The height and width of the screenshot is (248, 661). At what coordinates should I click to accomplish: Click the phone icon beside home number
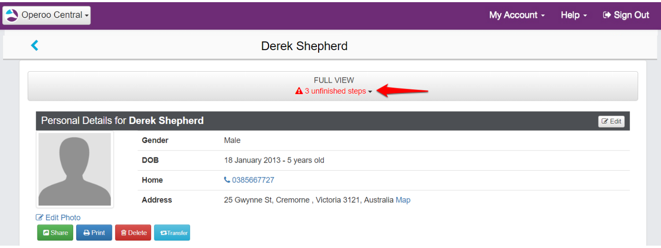point(227,180)
